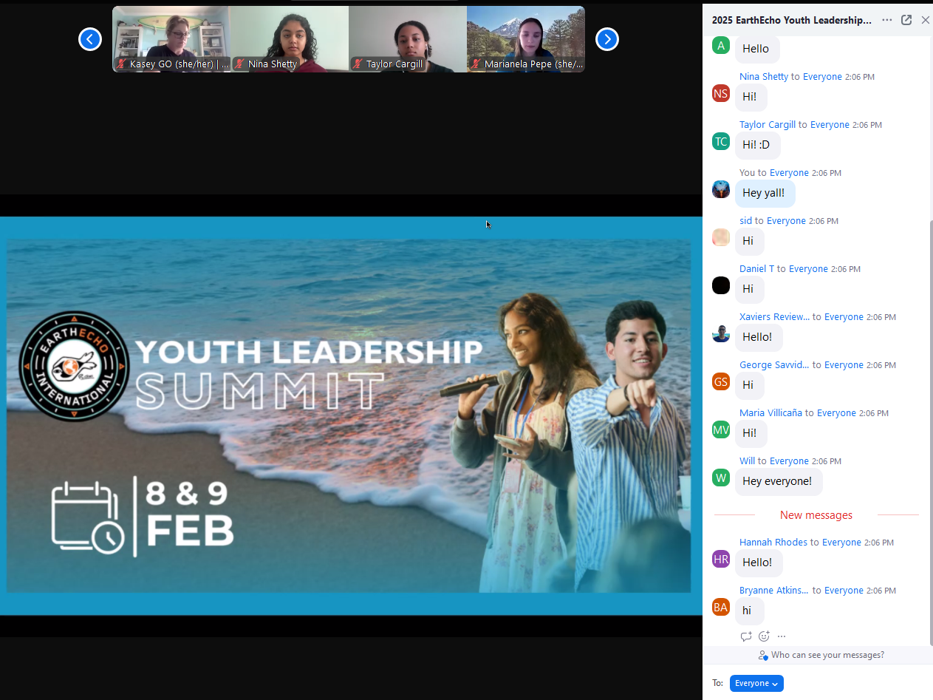Click the TC avatar of Taylor Cargill
This screenshot has width=933, height=700.
tap(721, 142)
